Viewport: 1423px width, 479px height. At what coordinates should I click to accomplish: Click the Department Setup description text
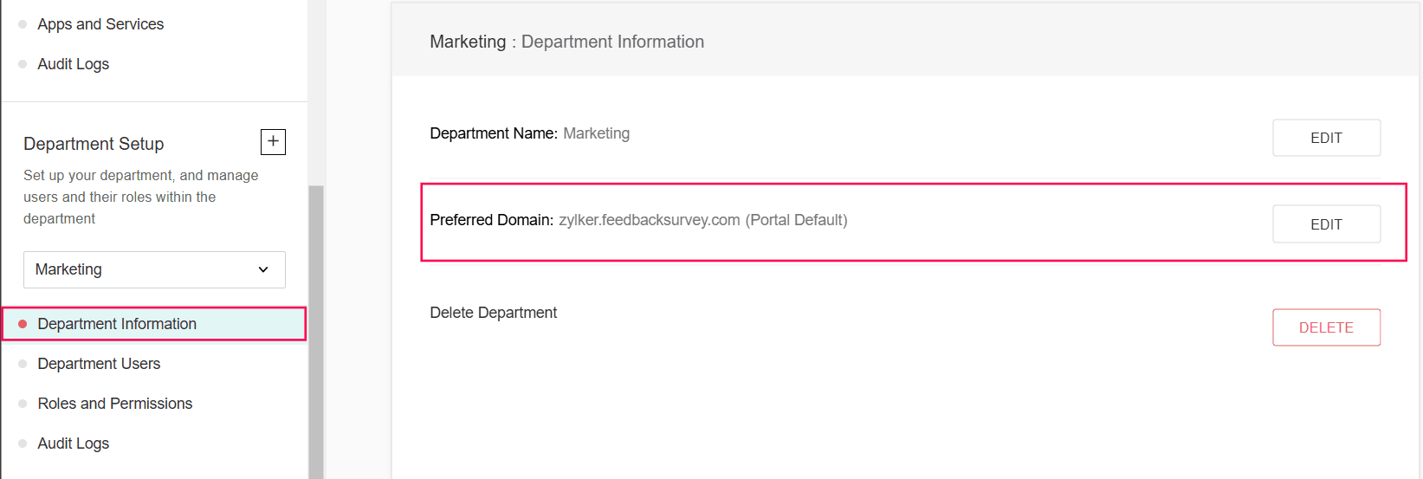pos(140,197)
